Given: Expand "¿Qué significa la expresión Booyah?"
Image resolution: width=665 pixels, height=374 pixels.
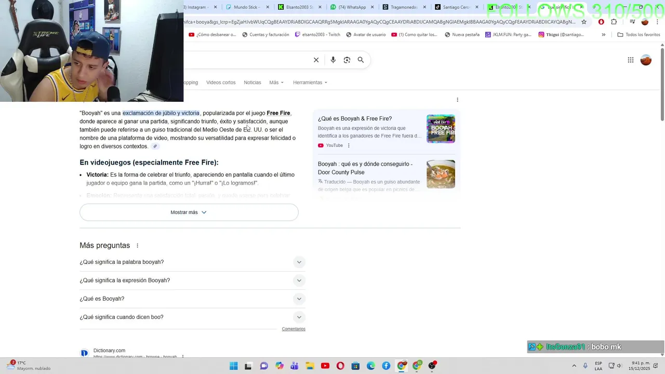Looking at the screenshot, I should point(192,280).
